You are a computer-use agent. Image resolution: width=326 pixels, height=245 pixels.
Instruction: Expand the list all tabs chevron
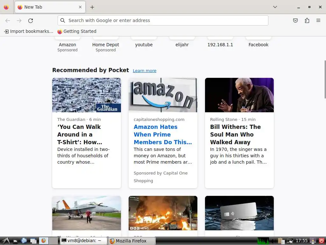point(275,7)
